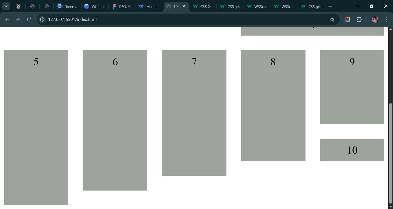Click the forward navigation arrow
Screen dimensions: 393x209
pos(18,19)
